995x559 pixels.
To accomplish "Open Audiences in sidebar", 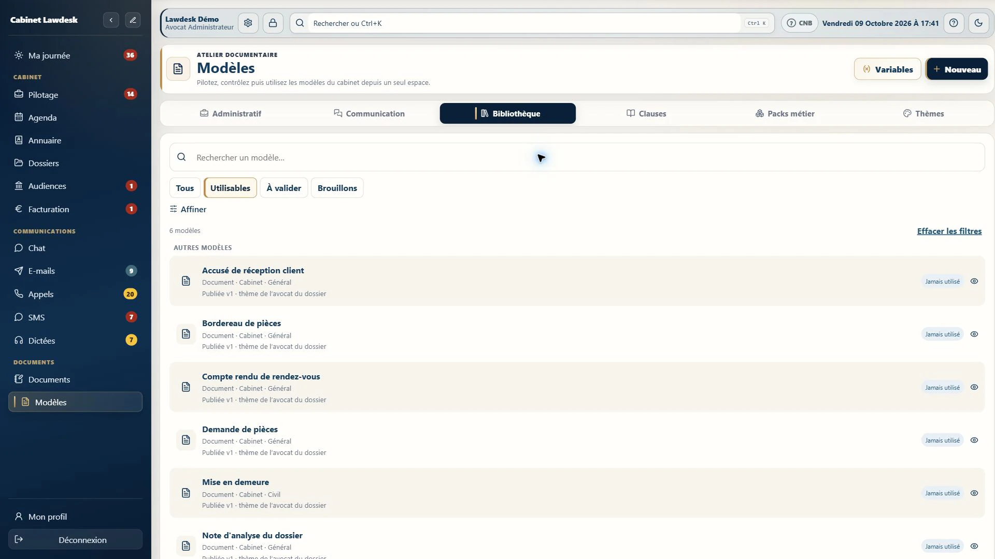I will coord(75,186).
